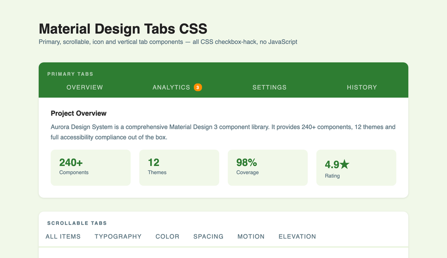Click the SCROLLABLE TABS section label
This screenshot has height=258, width=447.
[x=77, y=223]
